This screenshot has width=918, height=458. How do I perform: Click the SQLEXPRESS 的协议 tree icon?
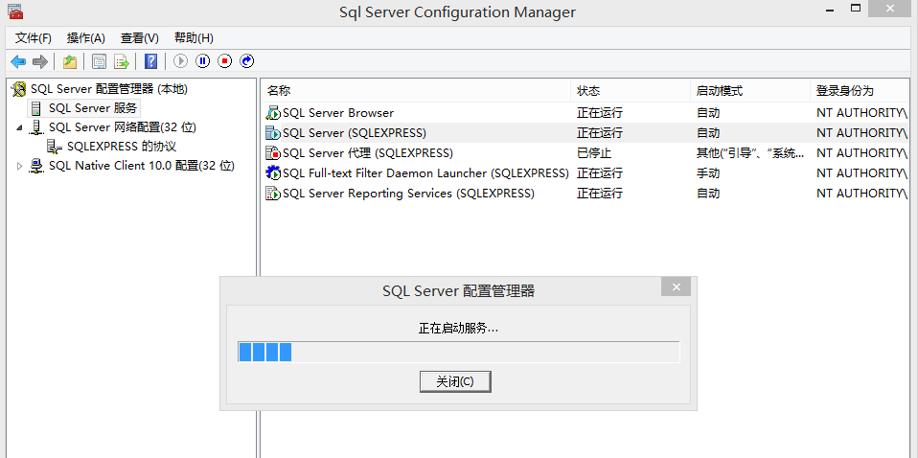click(55, 147)
